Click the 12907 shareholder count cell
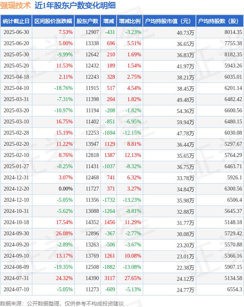Viewport: 244px width, 307px height. (x=92, y=32)
